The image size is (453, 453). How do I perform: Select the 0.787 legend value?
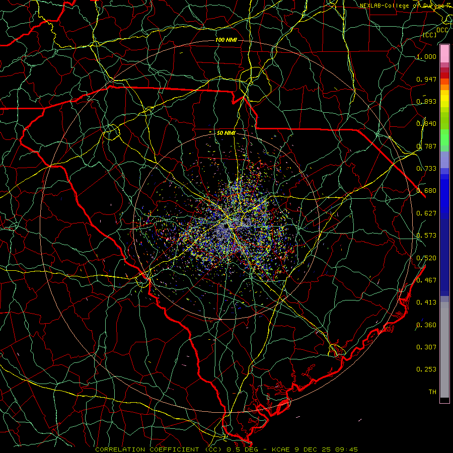tap(426, 146)
